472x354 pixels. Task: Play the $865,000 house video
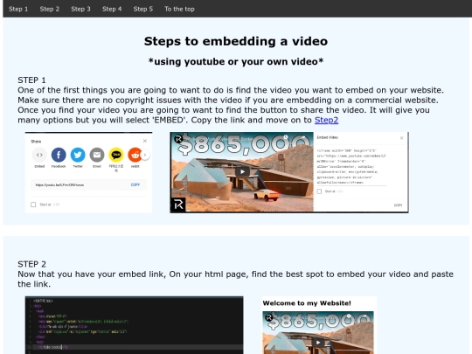tap(242, 172)
